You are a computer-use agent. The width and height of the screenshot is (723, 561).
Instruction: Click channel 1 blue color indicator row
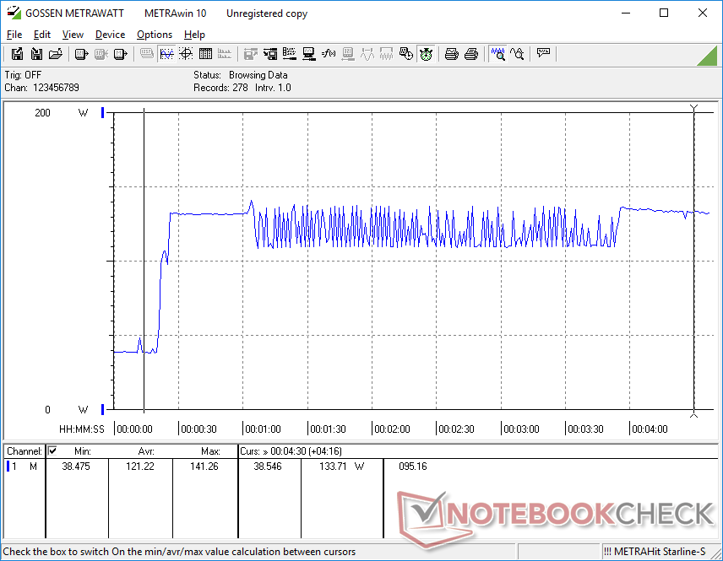(8, 467)
